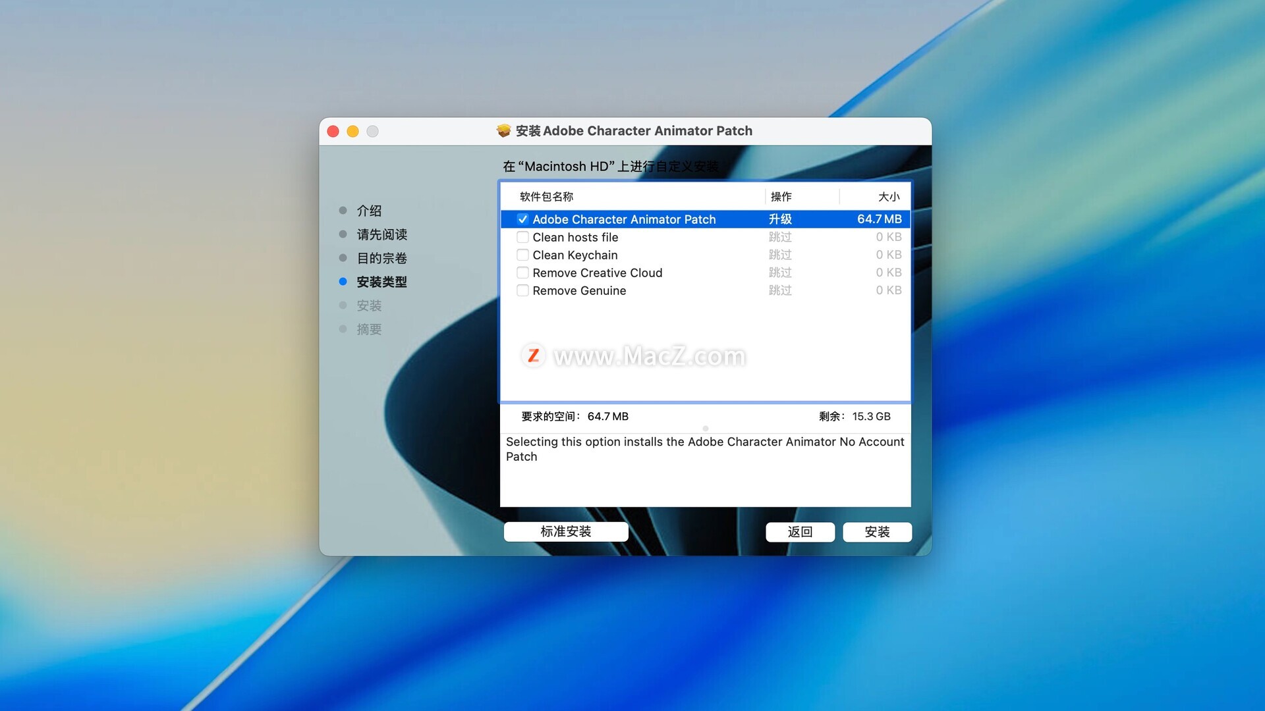Click the split handle dot below space info
1265x711 pixels.
[706, 428]
